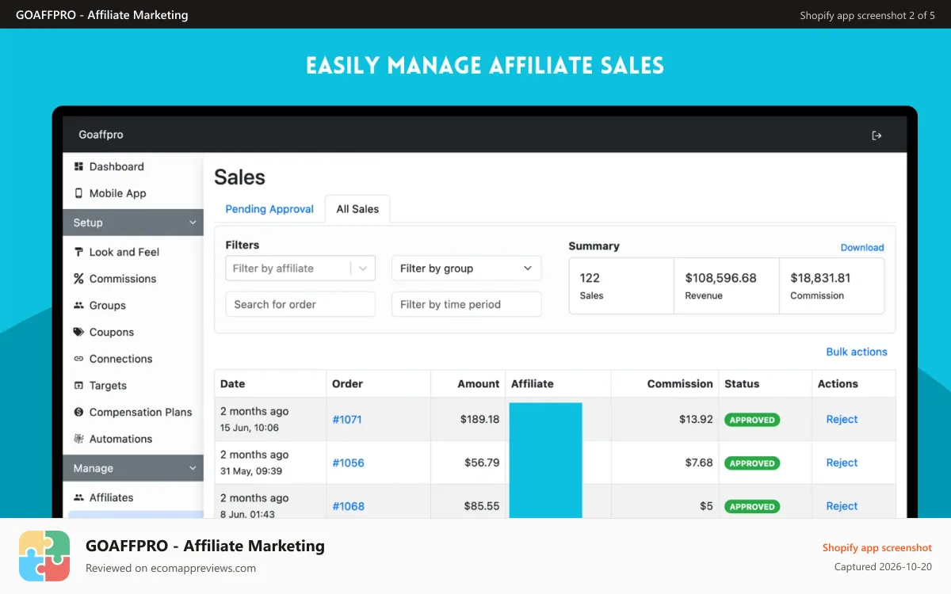Image resolution: width=951 pixels, height=594 pixels.
Task: Reject the sale for order #1068
Action: click(842, 506)
